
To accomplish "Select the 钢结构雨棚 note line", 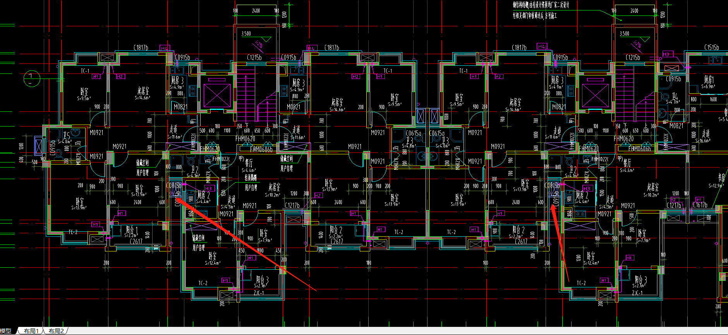I will tap(541, 5).
